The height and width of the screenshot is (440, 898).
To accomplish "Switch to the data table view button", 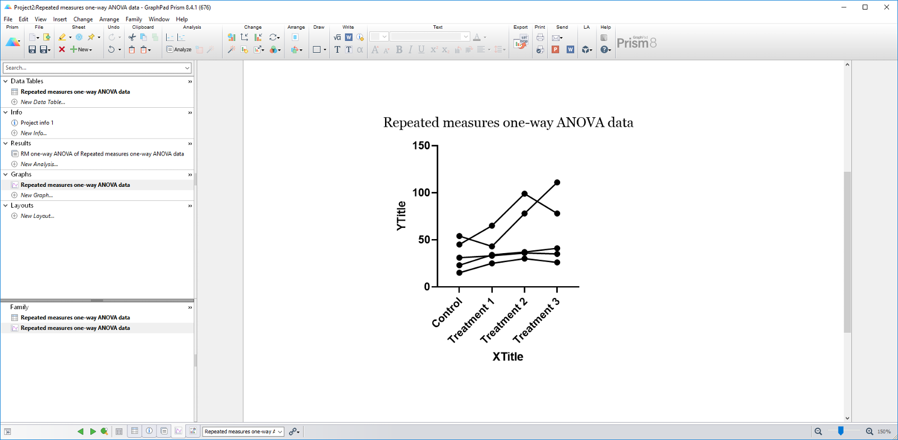I will pyautogui.click(x=135, y=431).
